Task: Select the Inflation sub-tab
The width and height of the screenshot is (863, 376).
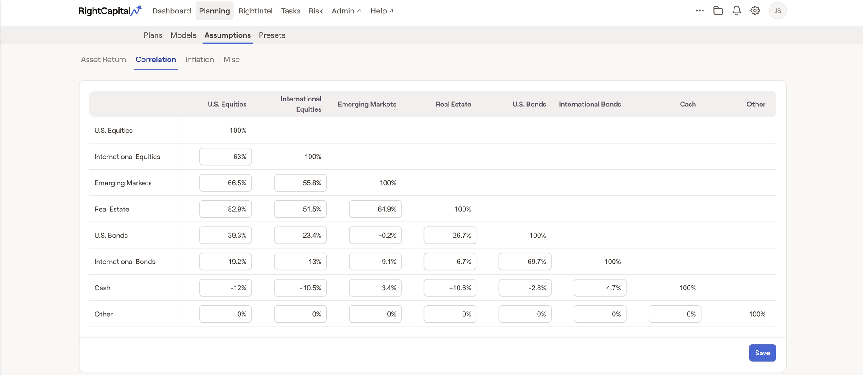Action: point(200,59)
